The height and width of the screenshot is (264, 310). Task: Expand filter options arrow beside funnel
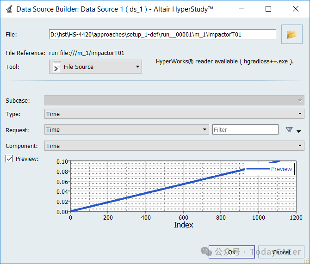pyautogui.click(x=299, y=131)
